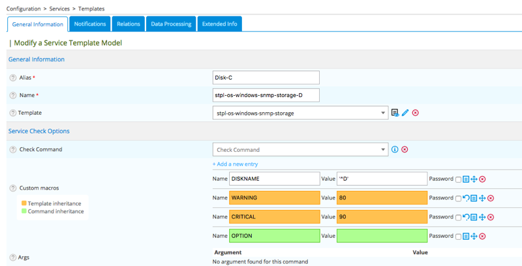
Task: Check the Password box on OPTION macro row
Action: point(459,236)
